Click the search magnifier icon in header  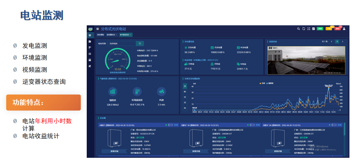click(298, 29)
